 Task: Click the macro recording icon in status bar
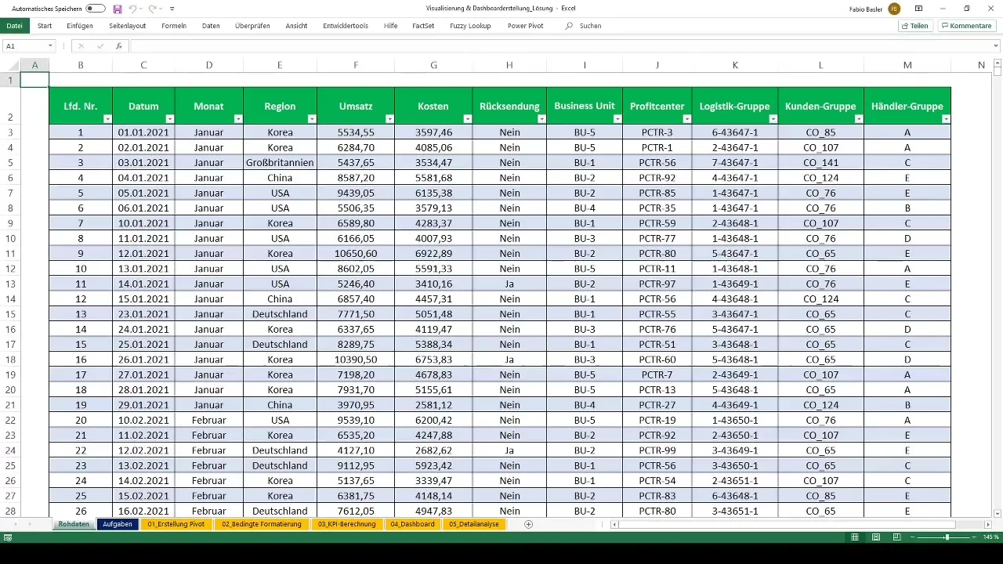8,537
